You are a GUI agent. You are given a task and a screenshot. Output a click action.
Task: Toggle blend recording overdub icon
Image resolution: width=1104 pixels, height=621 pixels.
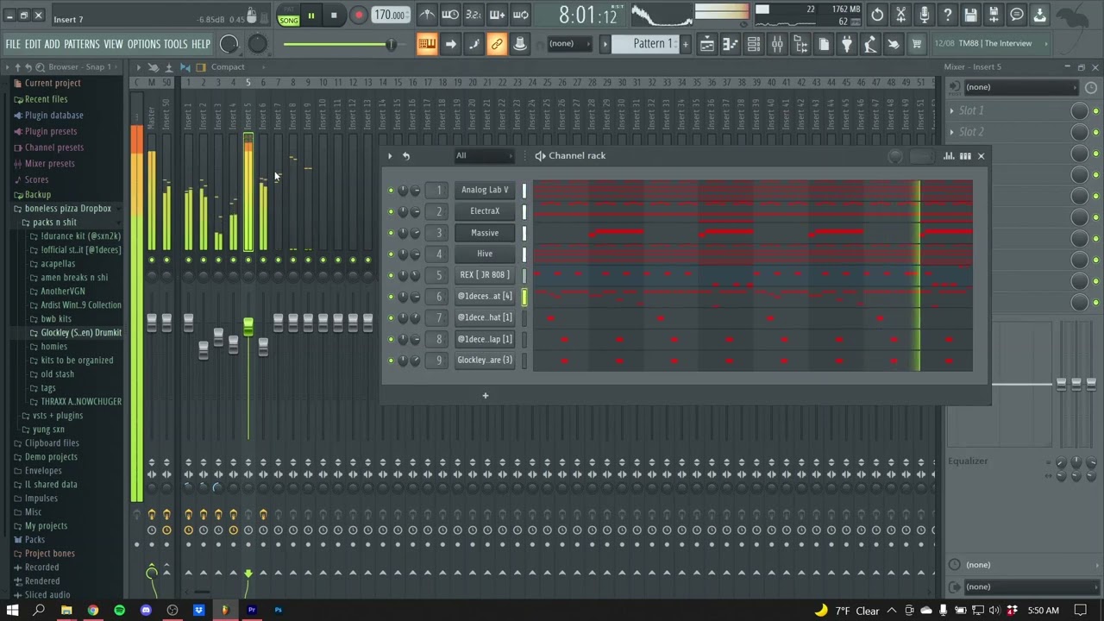[497, 15]
